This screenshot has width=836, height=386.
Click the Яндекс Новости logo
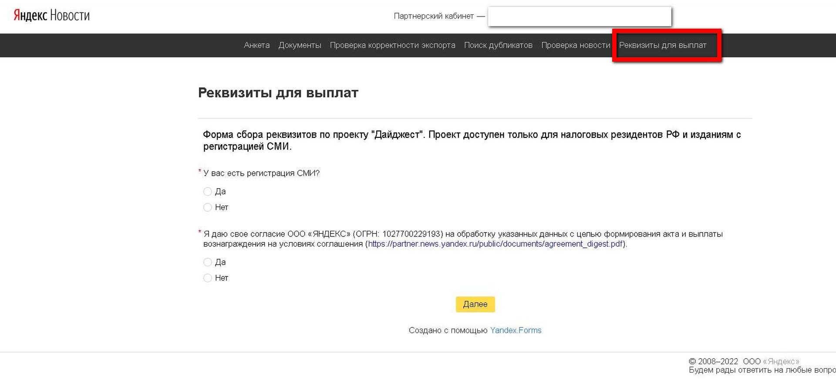51,16
